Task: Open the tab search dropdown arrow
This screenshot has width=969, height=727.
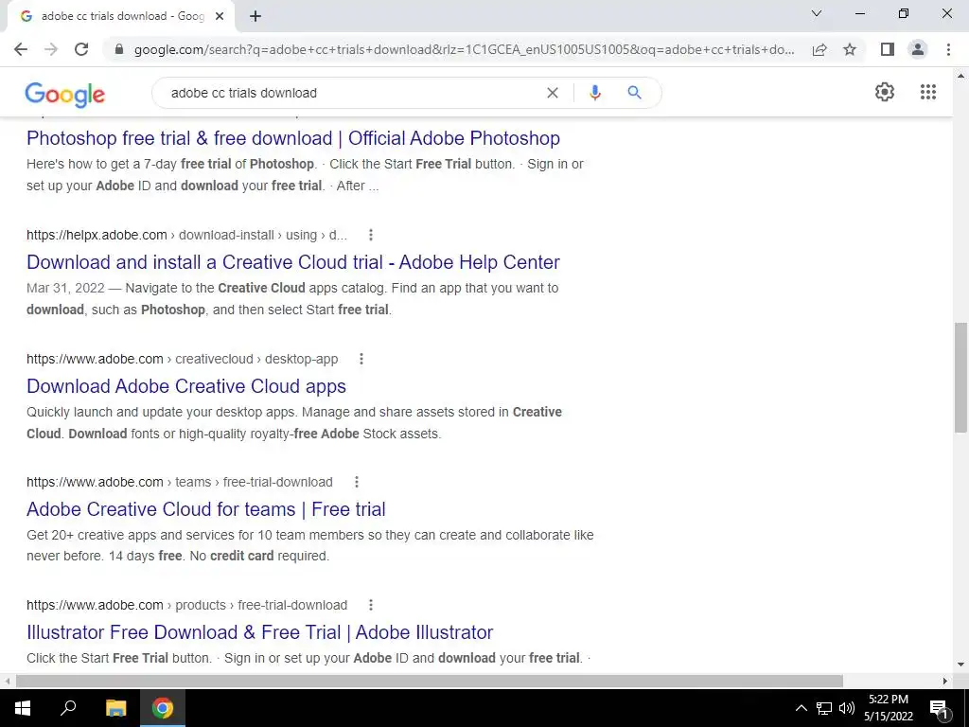Action: [x=817, y=13]
